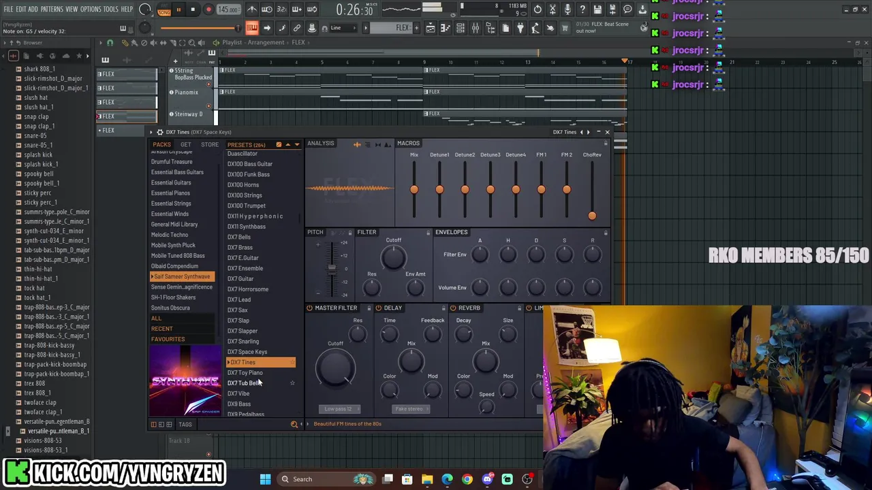Click the Macros panel lock icon
Screen dimensions: 872x490
tap(606, 144)
